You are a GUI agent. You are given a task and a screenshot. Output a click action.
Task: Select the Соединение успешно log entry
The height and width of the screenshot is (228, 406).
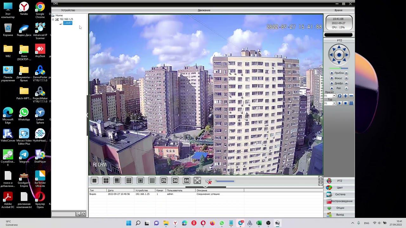206,194
